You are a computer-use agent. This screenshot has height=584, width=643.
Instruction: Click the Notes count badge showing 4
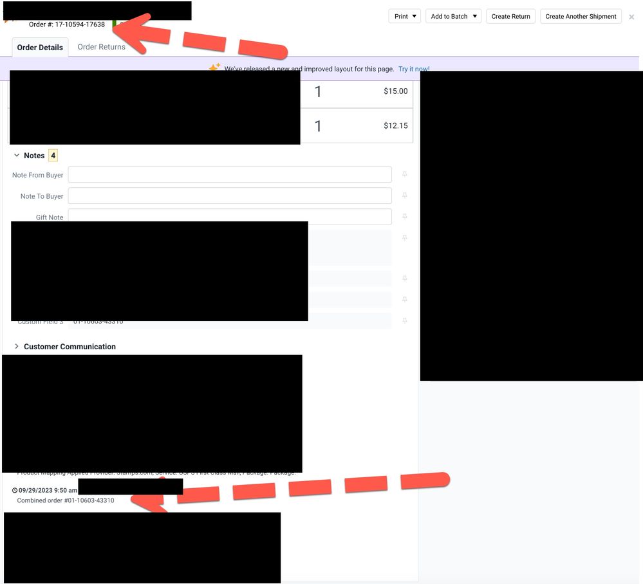click(x=53, y=156)
